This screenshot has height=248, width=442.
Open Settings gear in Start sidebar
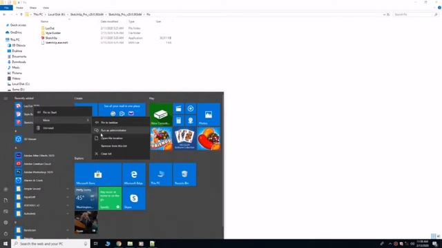6,223
